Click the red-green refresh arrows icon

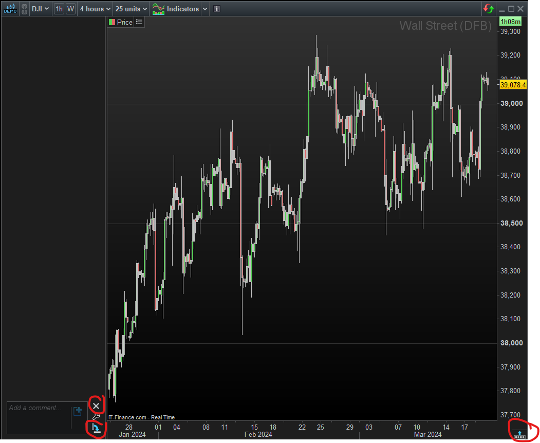(488, 9)
